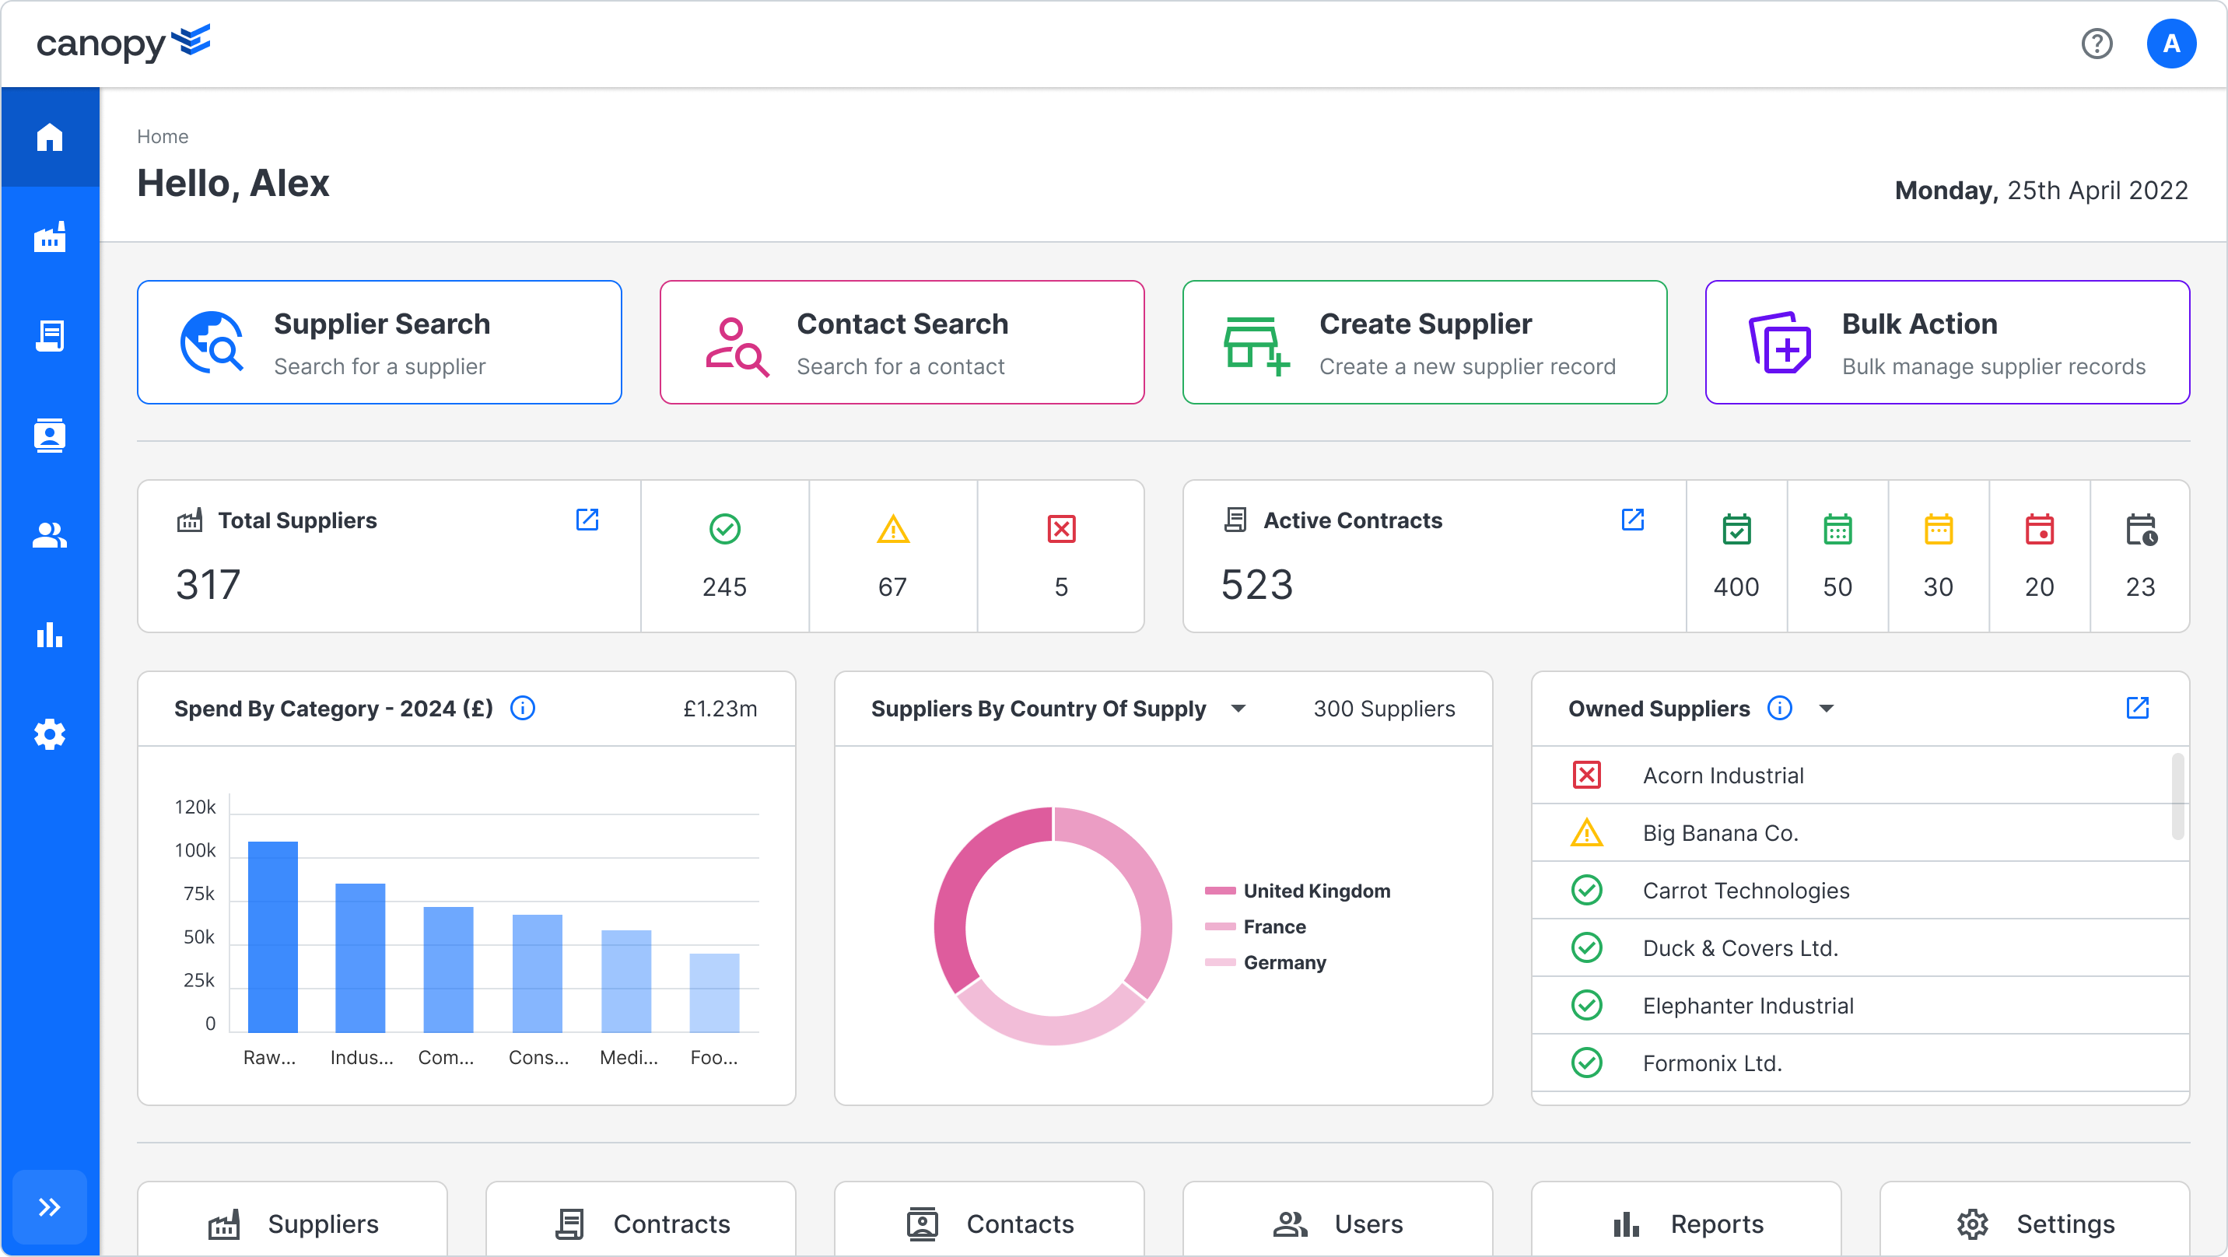2228x1257 pixels.
Task: Open the Contracts document icon in sidebar
Action: click(x=49, y=336)
